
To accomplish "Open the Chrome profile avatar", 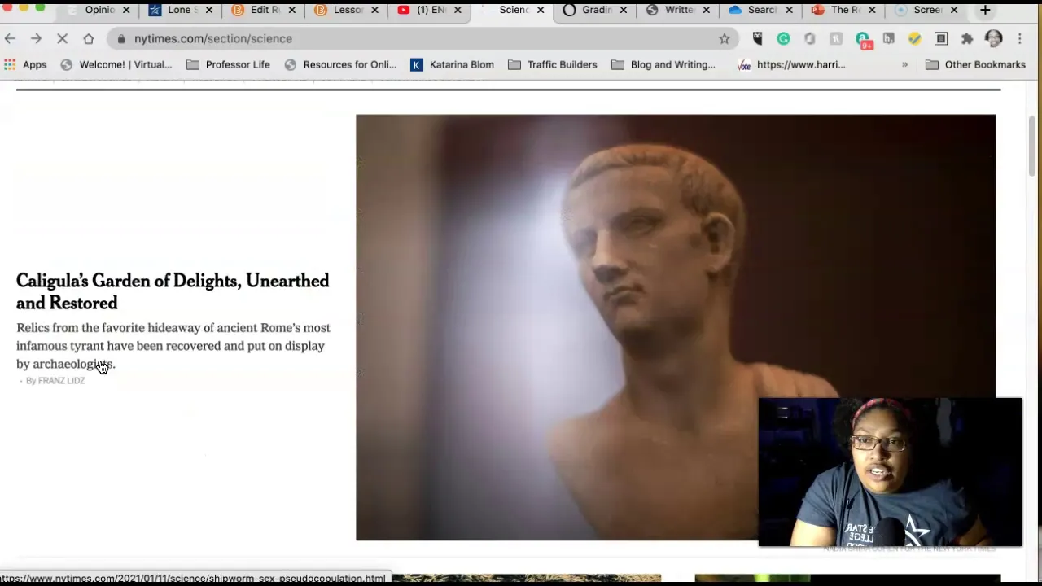I will pyautogui.click(x=993, y=38).
